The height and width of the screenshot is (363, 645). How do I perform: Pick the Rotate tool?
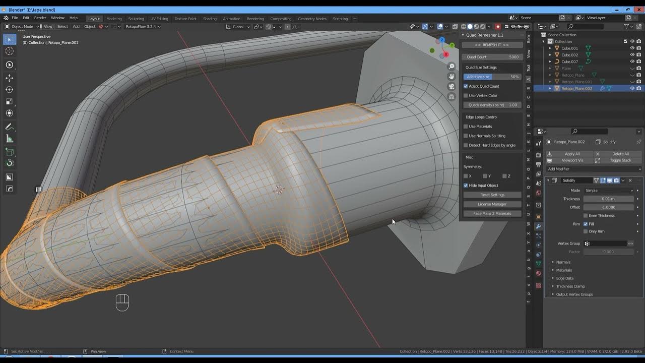pyautogui.click(x=10, y=90)
